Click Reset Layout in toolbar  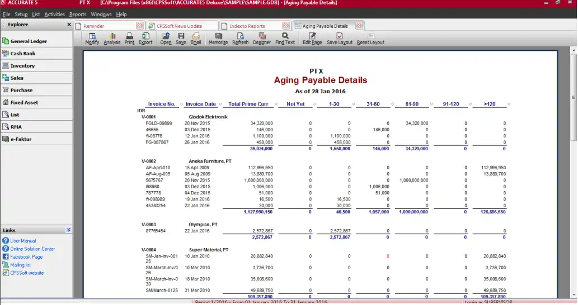pos(370,38)
